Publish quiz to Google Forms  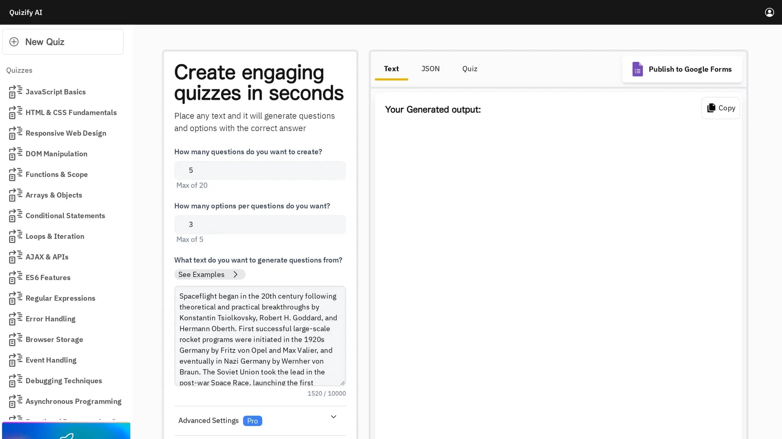682,69
